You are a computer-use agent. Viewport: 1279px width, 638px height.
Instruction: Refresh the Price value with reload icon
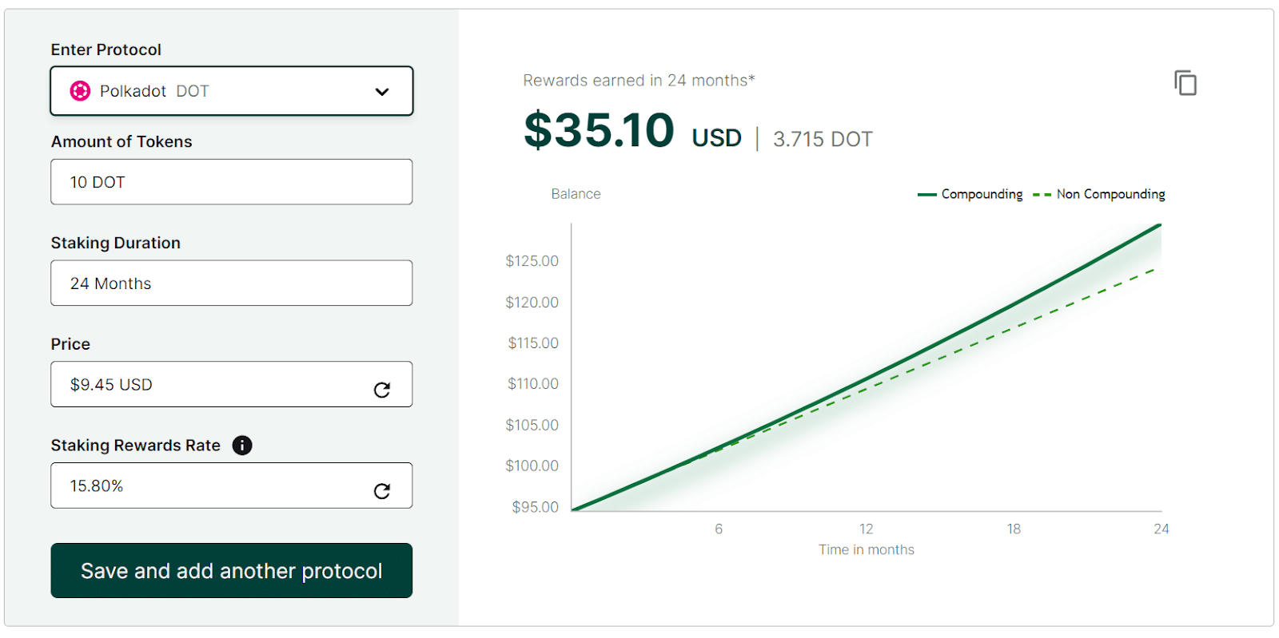382,390
